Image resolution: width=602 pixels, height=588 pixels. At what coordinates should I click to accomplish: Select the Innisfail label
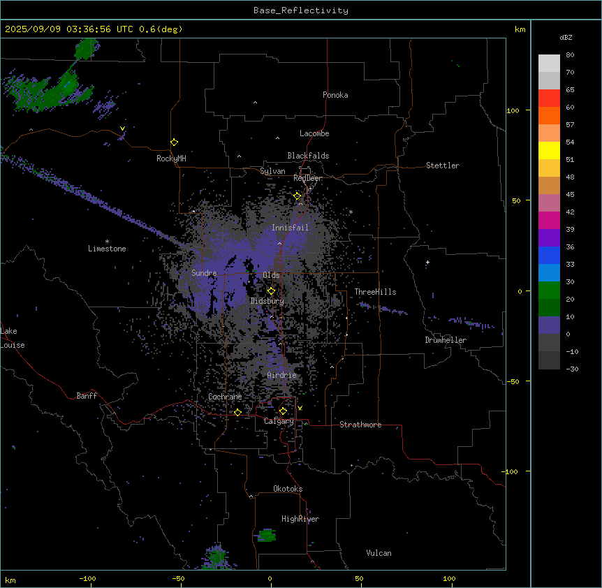(x=290, y=228)
